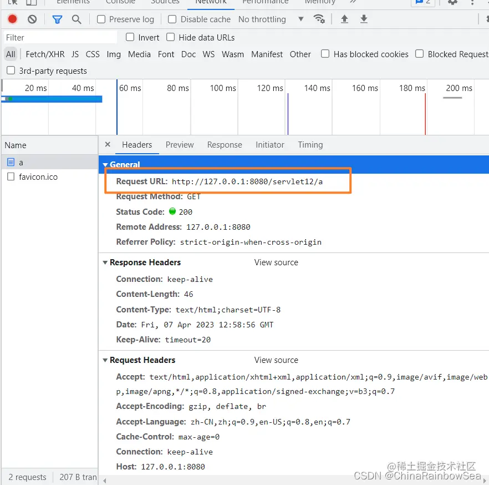Open the Performance tab
The height and width of the screenshot is (485, 489).
266,2
